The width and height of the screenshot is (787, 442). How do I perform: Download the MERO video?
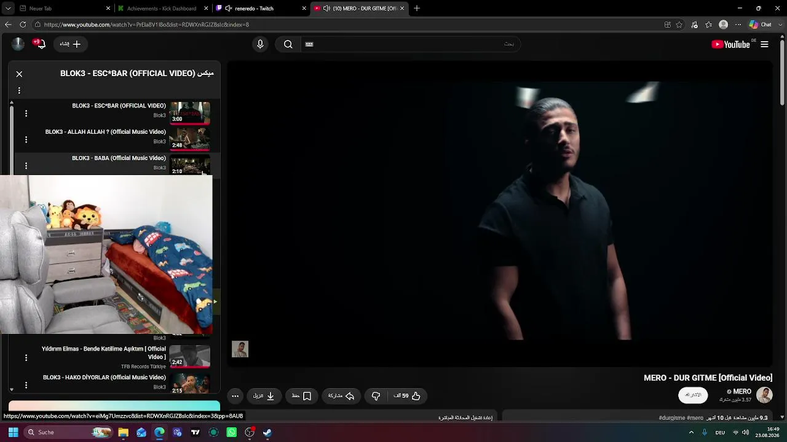tap(264, 396)
